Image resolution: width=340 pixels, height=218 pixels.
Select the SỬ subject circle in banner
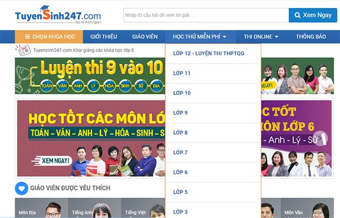(141, 86)
